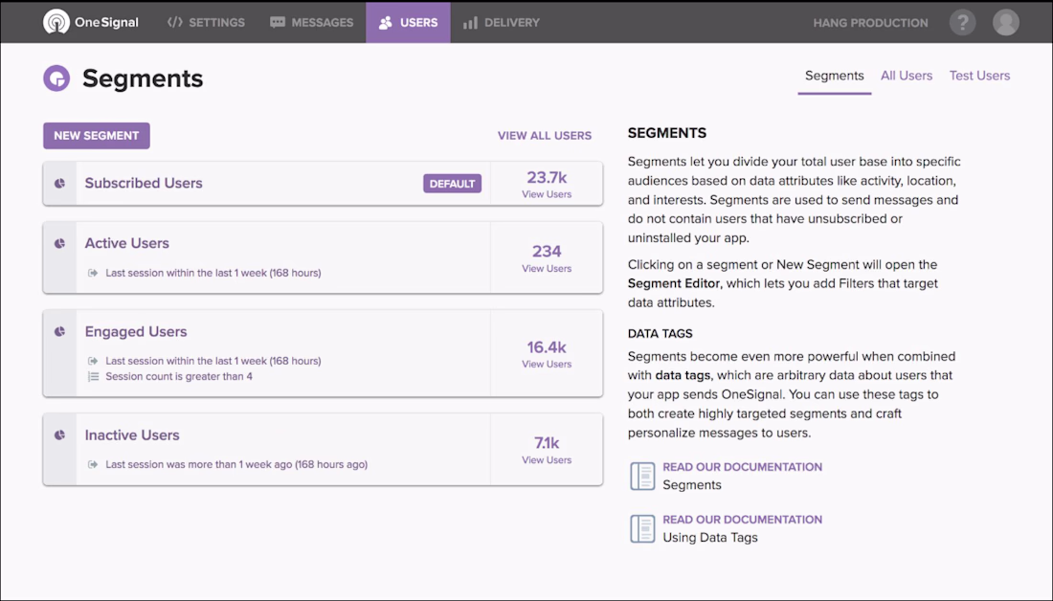Open the Using Data Tags documentation icon

point(642,528)
